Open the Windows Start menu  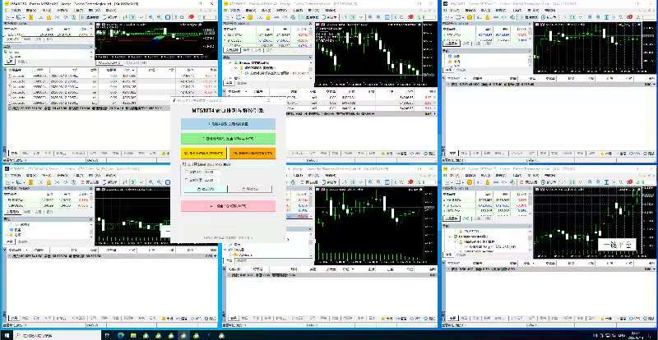(x=7, y=335)
